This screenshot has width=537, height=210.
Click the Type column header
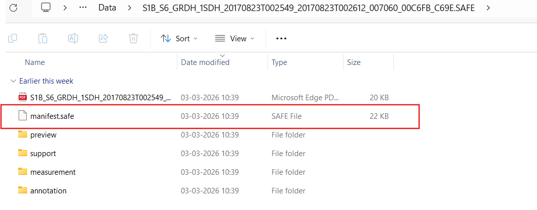pyautogui.click(x=279, y=62)
